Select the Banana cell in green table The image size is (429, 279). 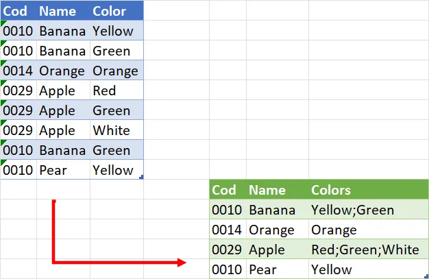point(272,210)
